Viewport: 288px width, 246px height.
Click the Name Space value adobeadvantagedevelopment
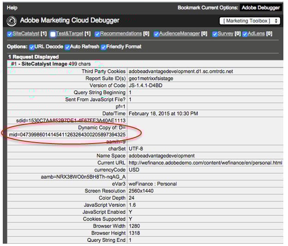tap(162, 156)
